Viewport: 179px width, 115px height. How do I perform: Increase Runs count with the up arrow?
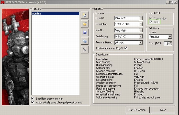click(x=170, y=42)
